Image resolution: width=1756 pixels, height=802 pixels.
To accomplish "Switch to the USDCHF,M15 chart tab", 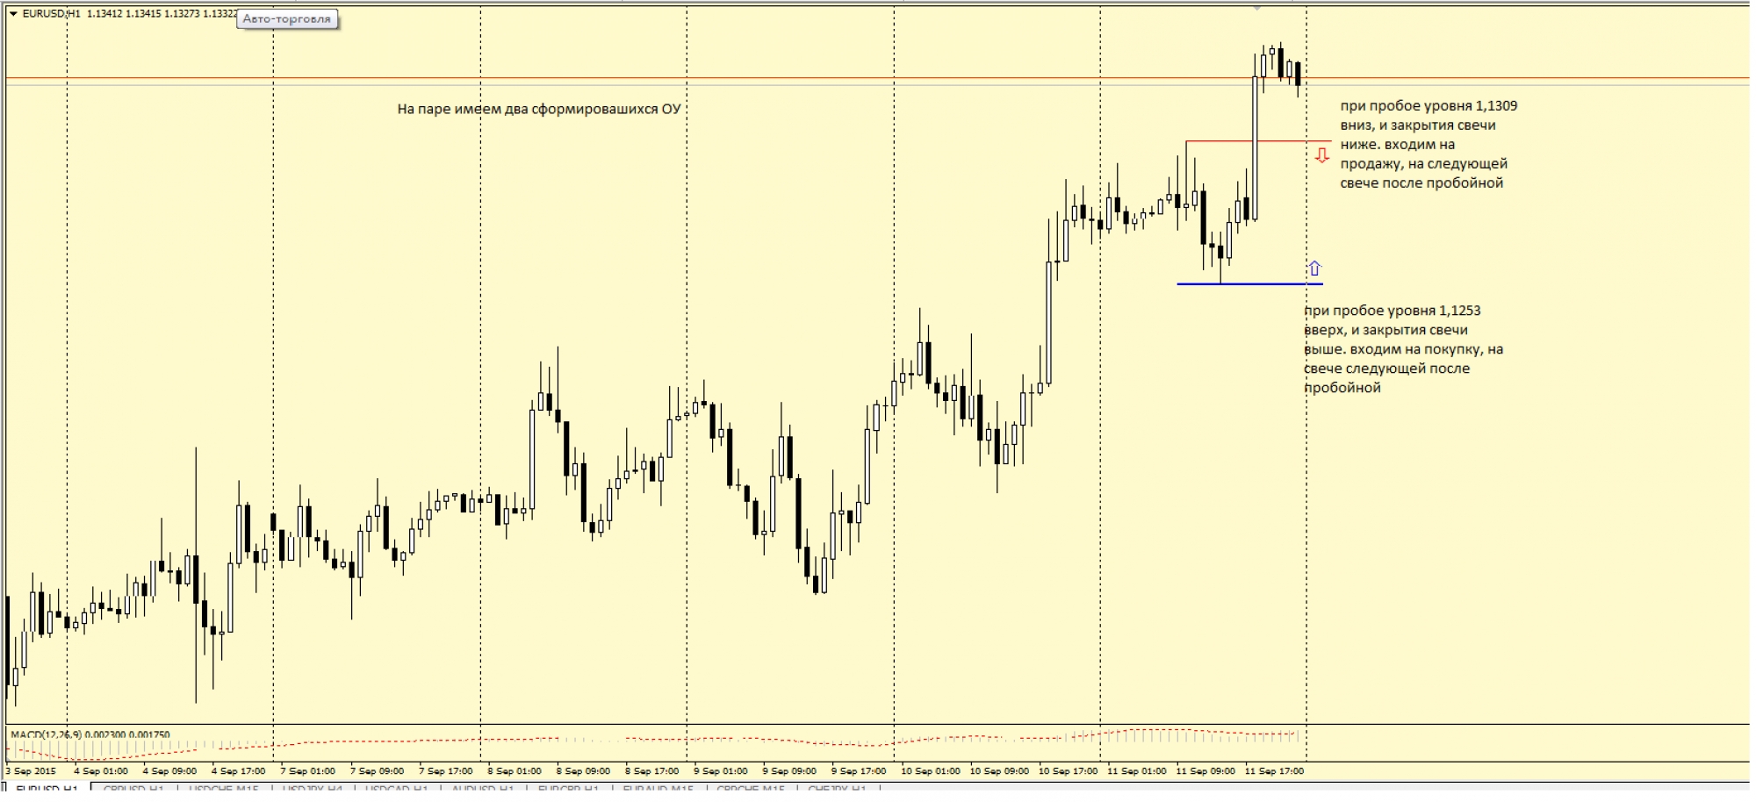I will point(223,790).
